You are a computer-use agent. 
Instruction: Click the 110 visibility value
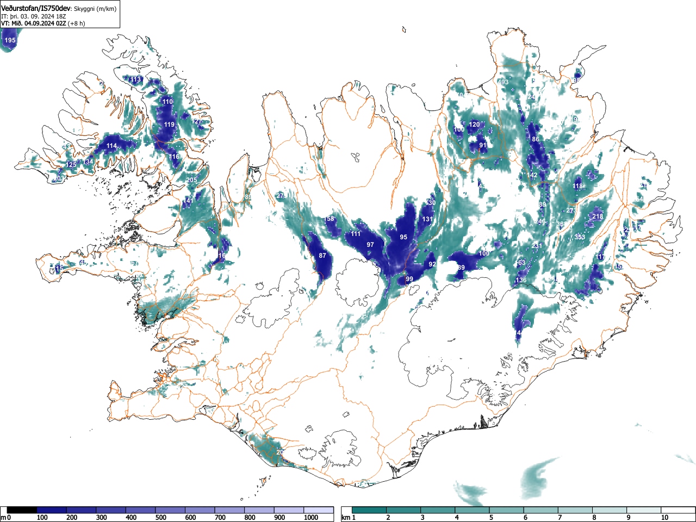tap(167, 102)
